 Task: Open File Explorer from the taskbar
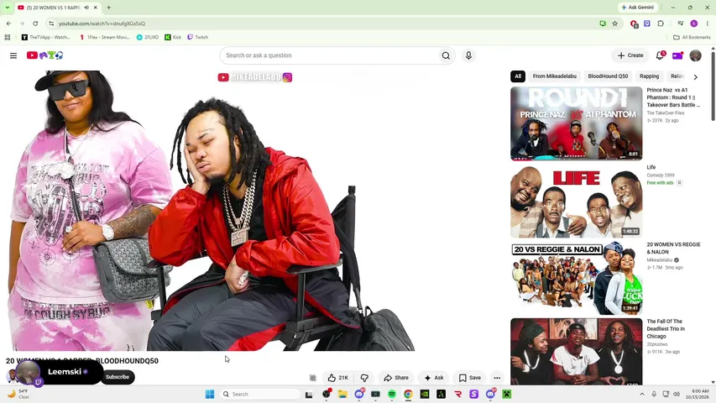point(342,394)
